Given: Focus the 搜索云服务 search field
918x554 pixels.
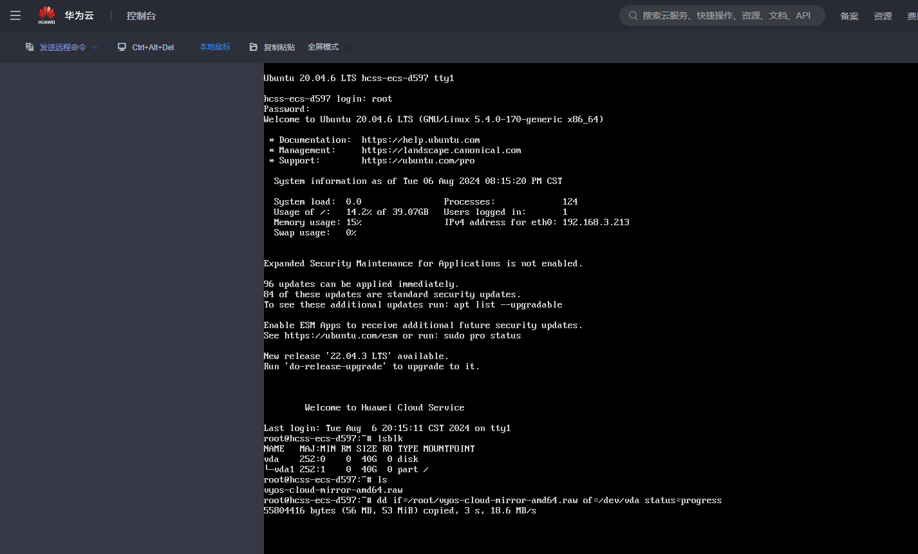Looking at the screenshot, I should (x=722, y=15).
